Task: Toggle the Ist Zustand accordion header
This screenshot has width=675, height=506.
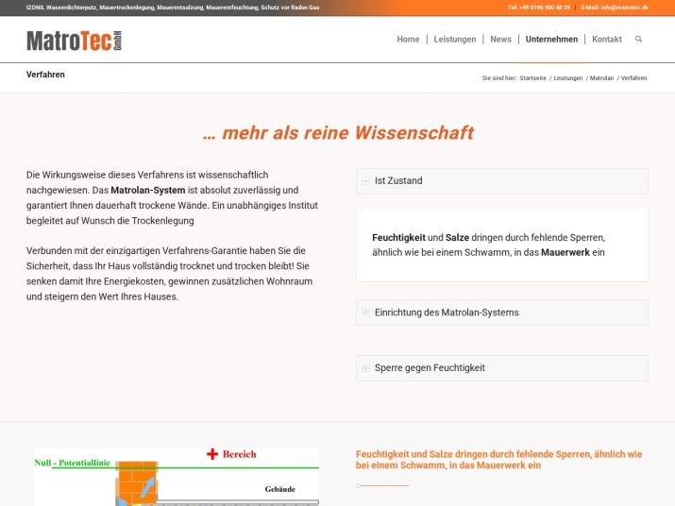Action: coord(502,181)
